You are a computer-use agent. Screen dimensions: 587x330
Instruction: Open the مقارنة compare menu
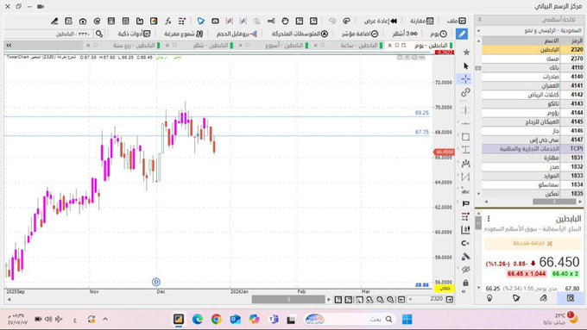(x=421, y=21)
